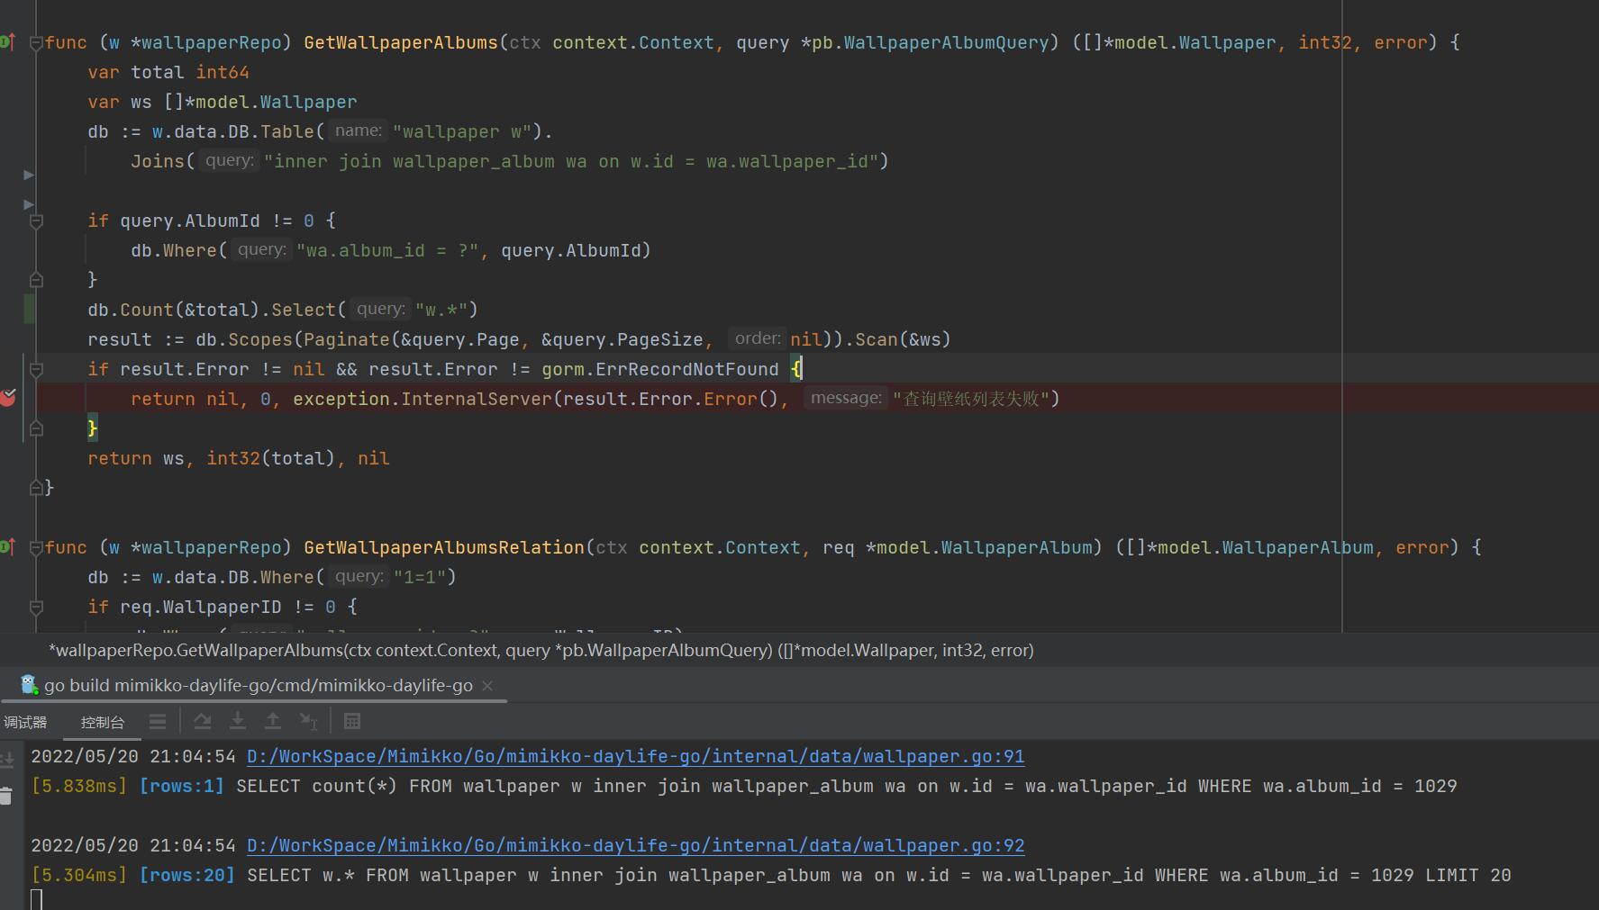Viewport: 1599px width, 910px height.
Task: Collapse the GetWallpaperAlbumsRelation function fold marker
Action: pos(36,547)
